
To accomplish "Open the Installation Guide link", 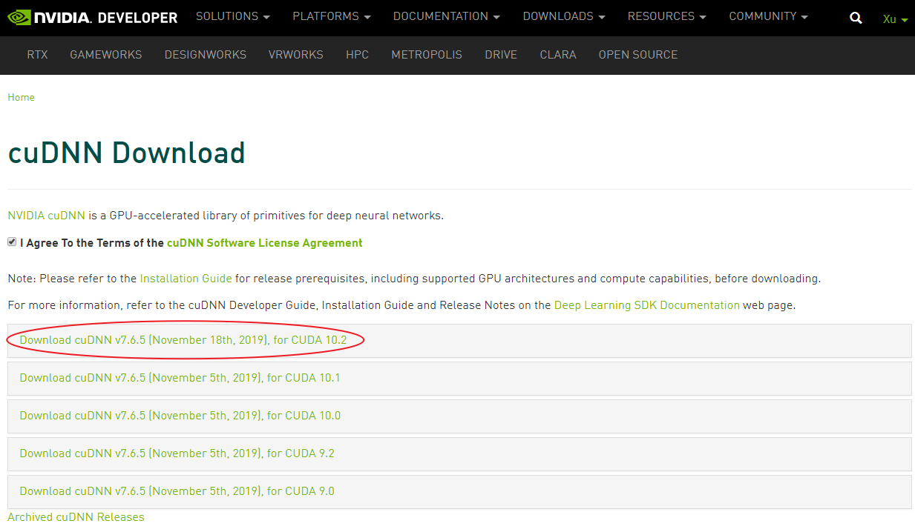I will pyautogui.click(x=186, y=279).
